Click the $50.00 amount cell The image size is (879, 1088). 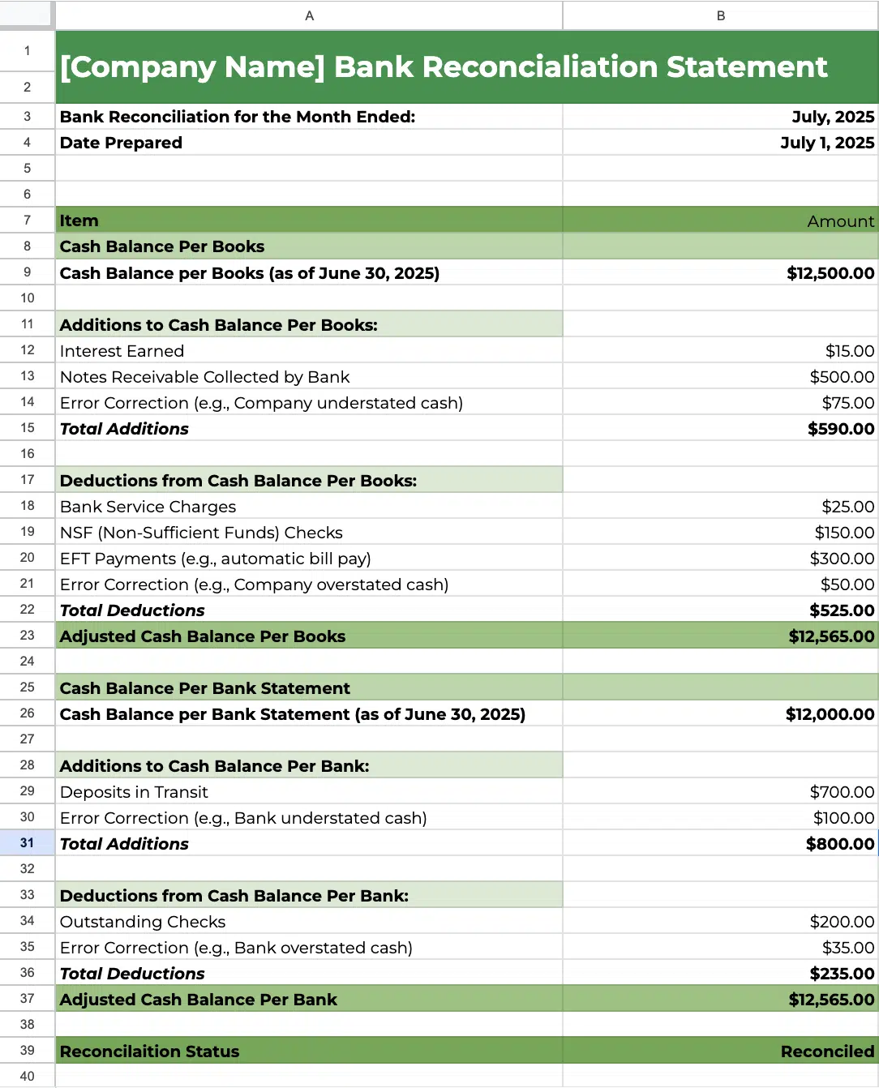click(x=720, y=584)
